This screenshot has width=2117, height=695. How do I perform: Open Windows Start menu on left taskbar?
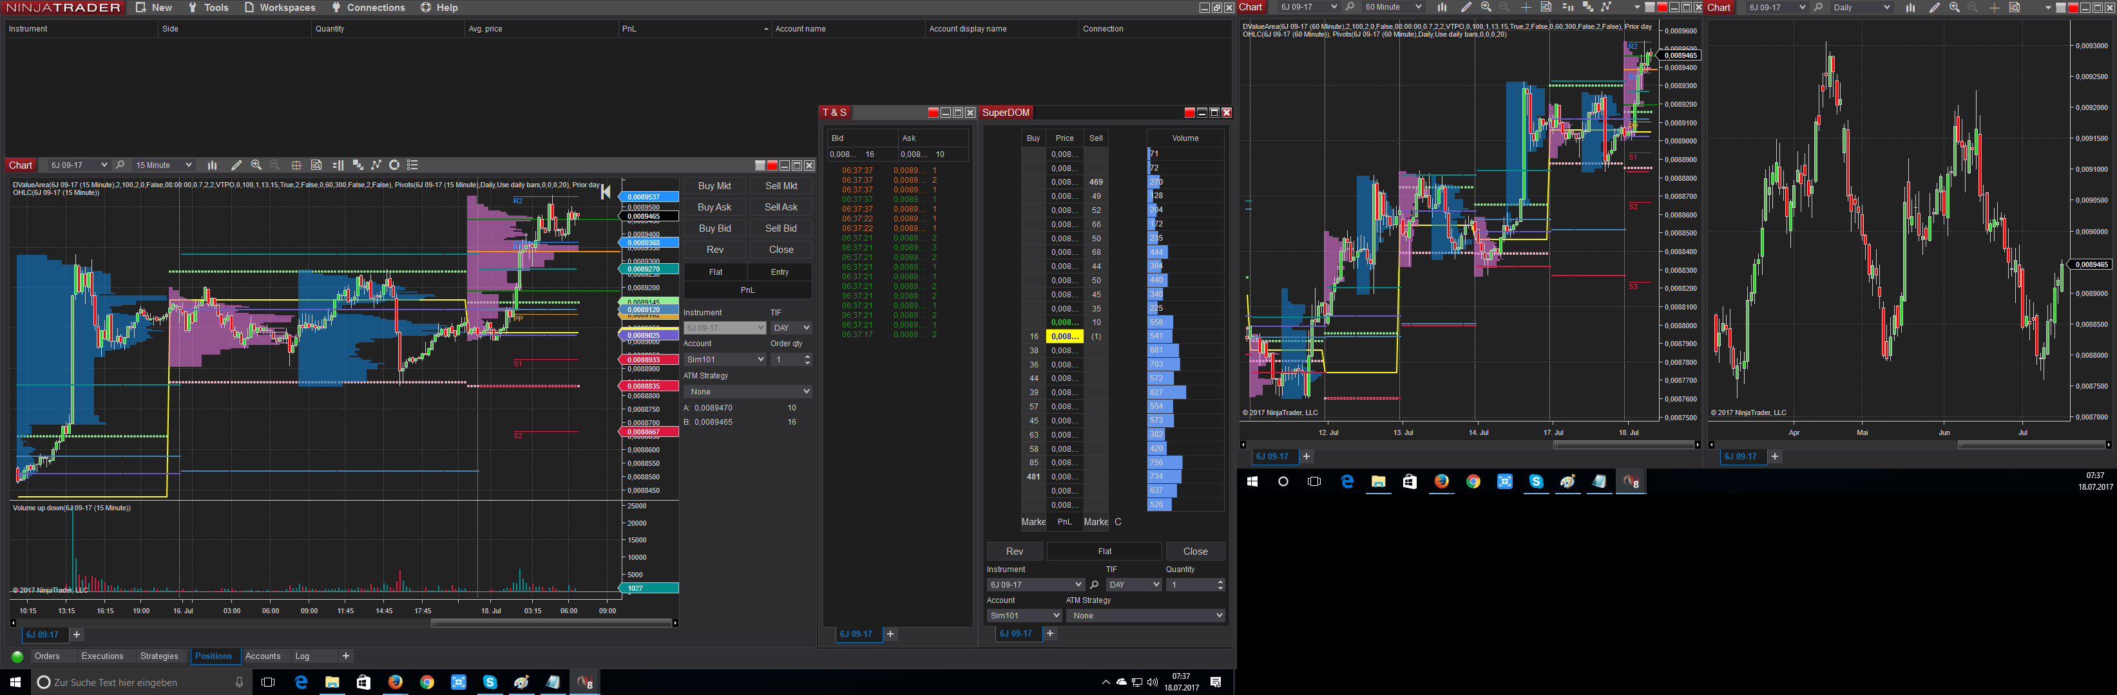coord(15,682)
